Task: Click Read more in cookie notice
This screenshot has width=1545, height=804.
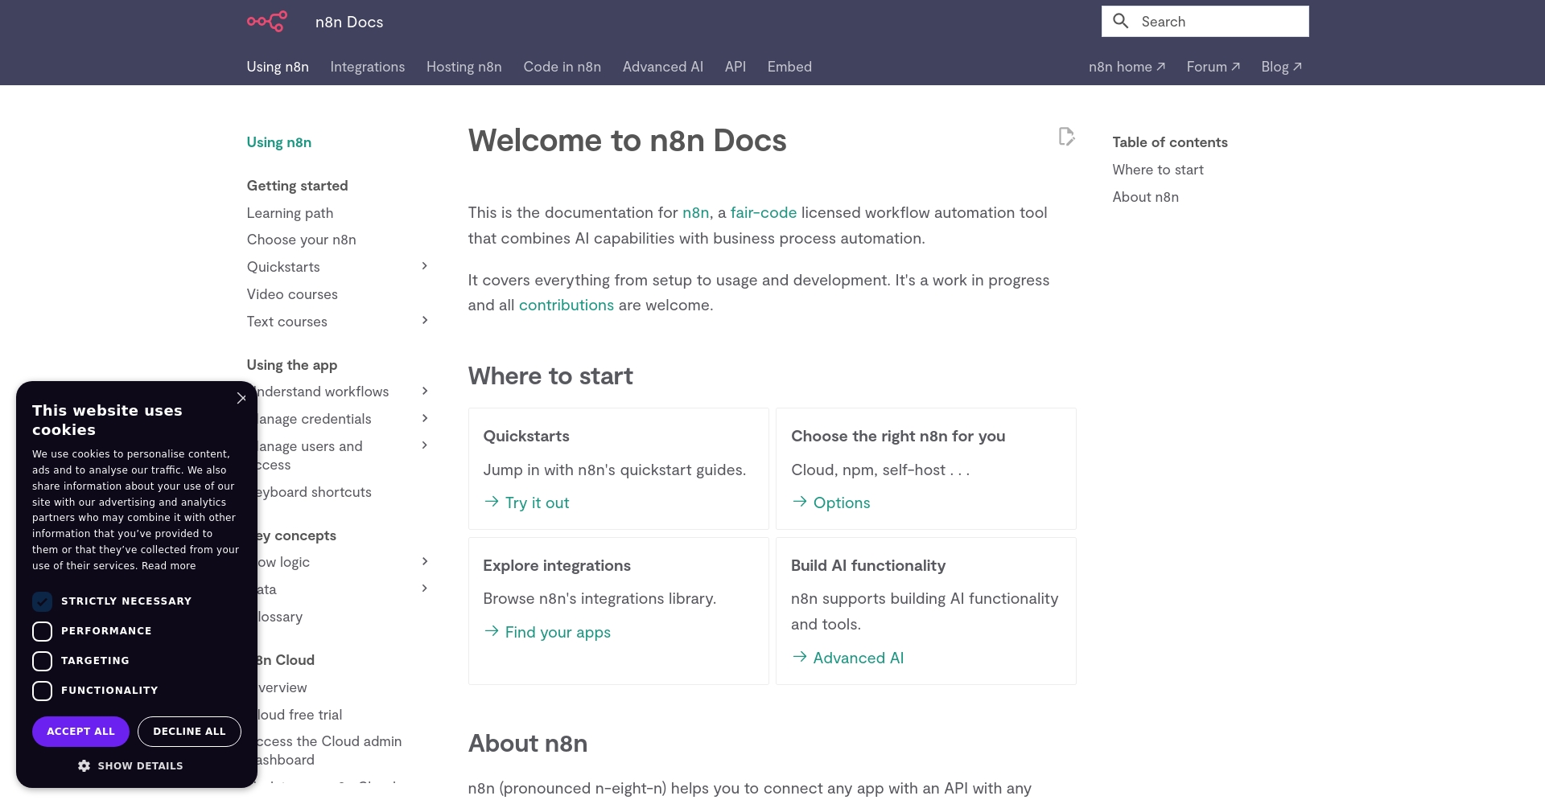Action: [169, 566]
